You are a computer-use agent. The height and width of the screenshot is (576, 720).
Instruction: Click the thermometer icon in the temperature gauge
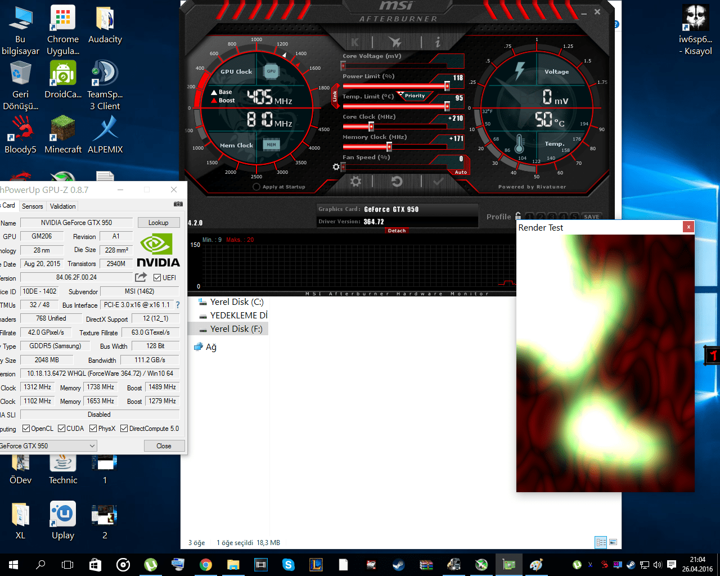click(519, 144)
